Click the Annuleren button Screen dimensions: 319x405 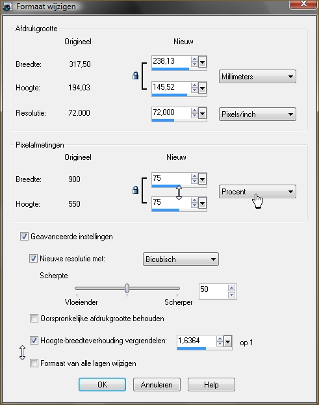[157, 385]
